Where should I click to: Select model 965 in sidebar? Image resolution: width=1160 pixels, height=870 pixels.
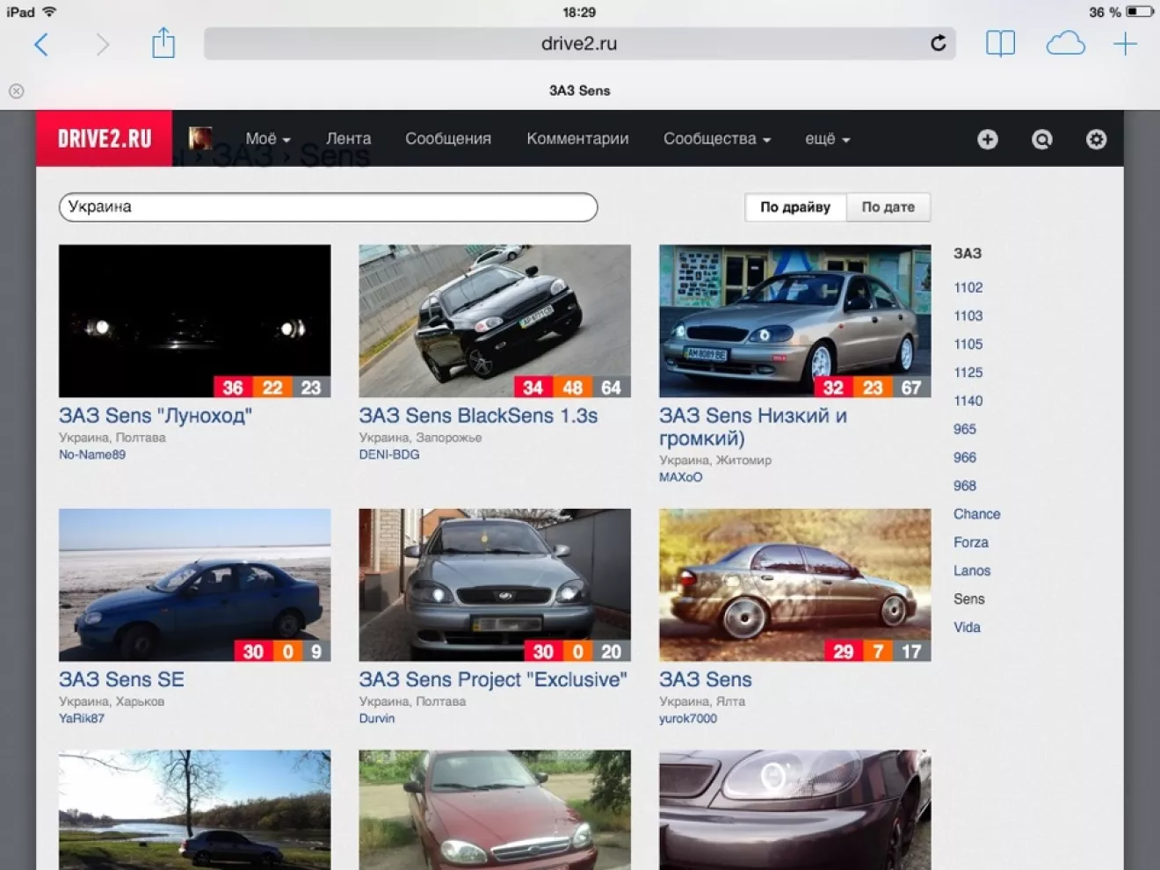(x=965, y=429)
